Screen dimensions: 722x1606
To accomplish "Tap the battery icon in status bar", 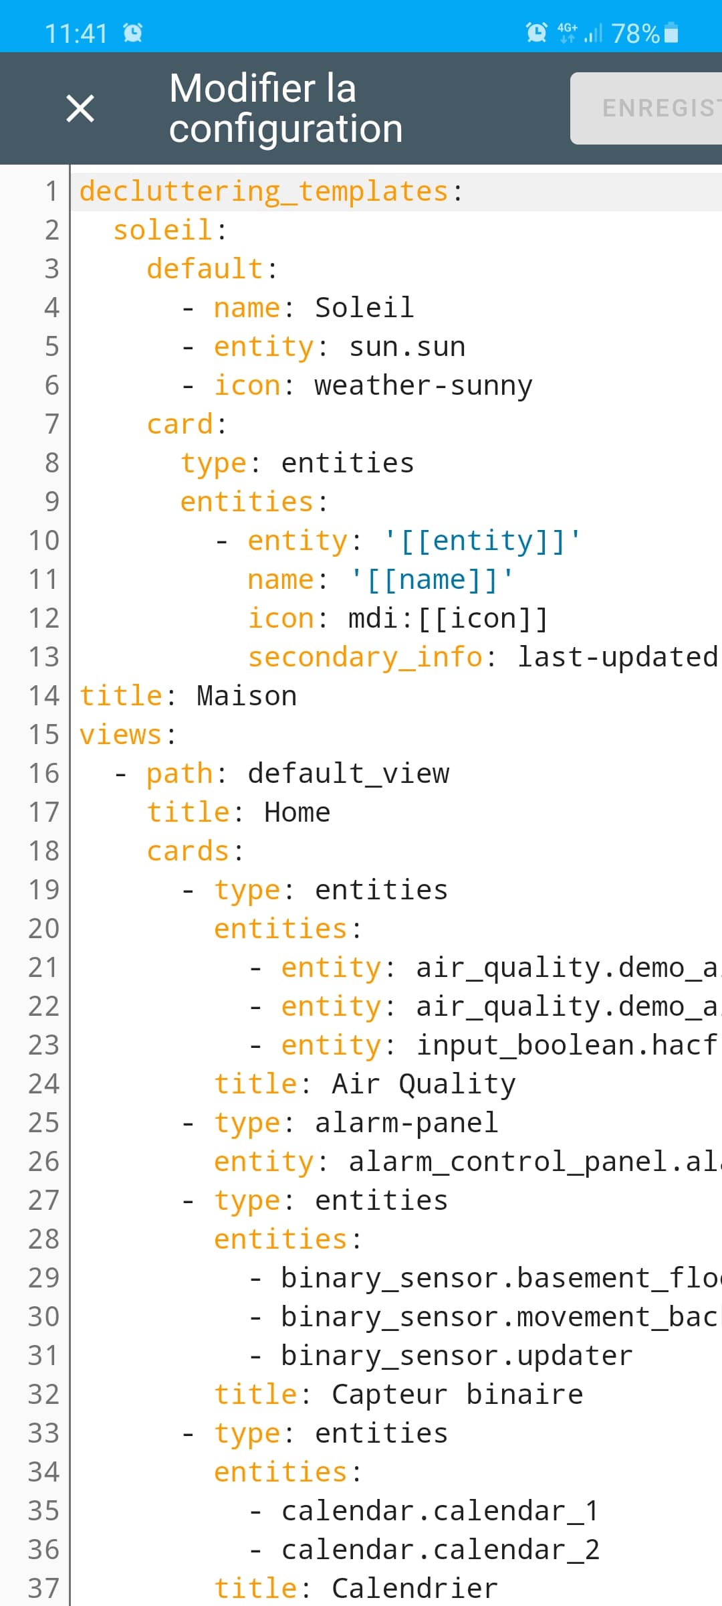I will click(x=671, y=33).
